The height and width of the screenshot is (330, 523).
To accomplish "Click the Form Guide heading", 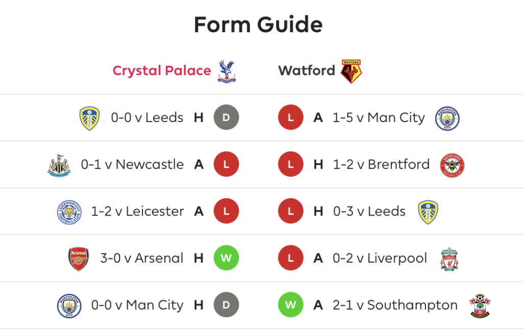I will (x=258, y=25).
